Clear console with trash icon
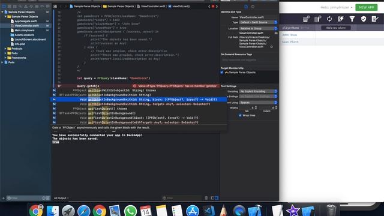Screen dimensions: 384x216 pyautogui.click(x=206, y=198)
